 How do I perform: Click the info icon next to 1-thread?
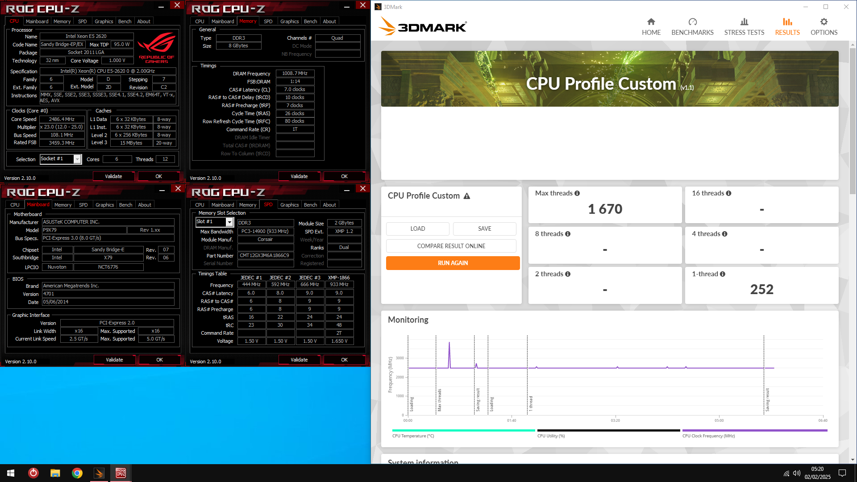coord(722,274)
